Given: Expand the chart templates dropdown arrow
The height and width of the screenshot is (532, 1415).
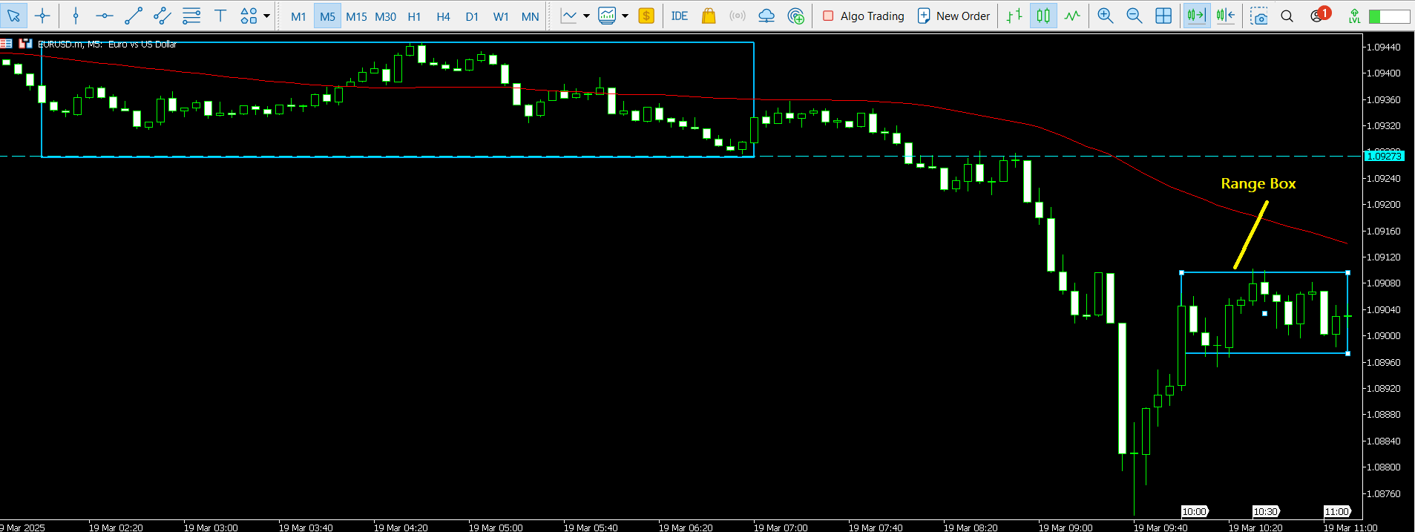Looking at the screenshot, I should coord(625,16).
